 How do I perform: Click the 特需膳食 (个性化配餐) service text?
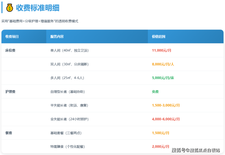(67, 146)
